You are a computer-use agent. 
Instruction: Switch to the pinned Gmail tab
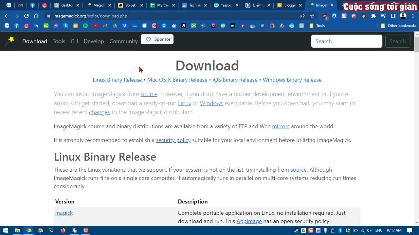coord(20,5)
